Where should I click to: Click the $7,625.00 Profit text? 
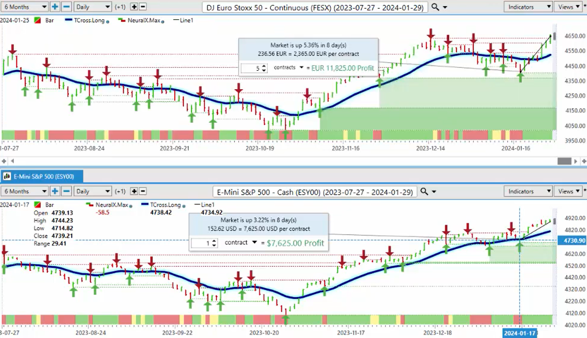[295, 243]
